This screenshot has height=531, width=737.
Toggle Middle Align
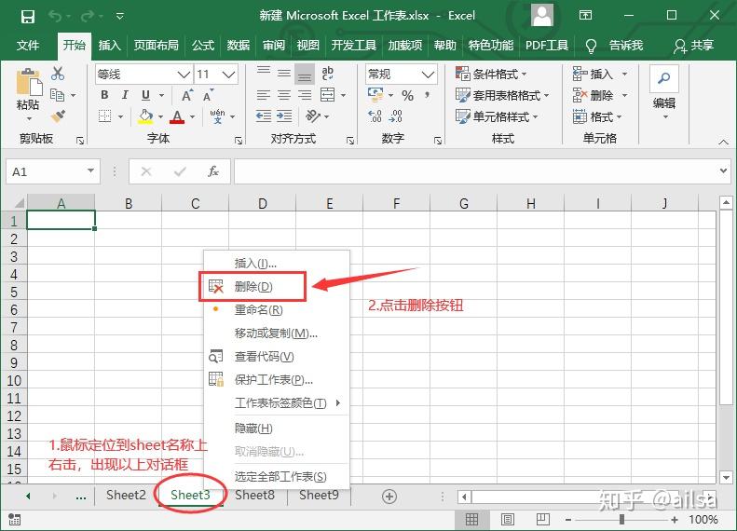point(284,74)
